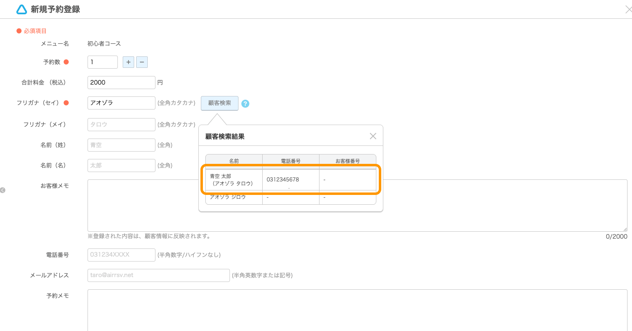Focus the メールアドレス input field

coord(158,275)
